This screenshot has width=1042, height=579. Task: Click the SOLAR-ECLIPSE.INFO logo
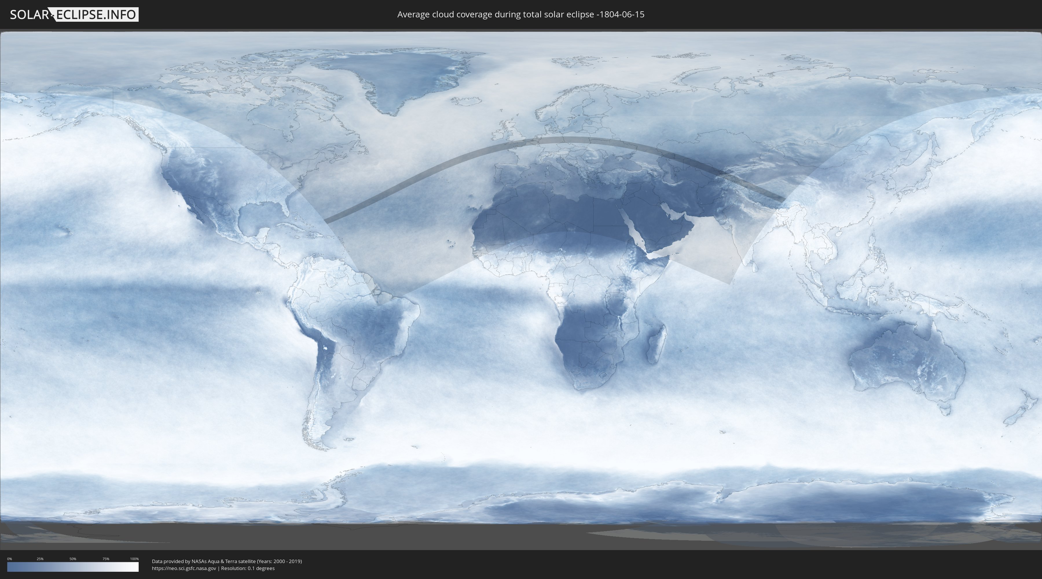74,14
